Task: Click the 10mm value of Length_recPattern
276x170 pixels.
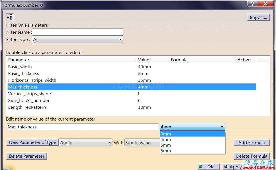Action: coord(144,107)
